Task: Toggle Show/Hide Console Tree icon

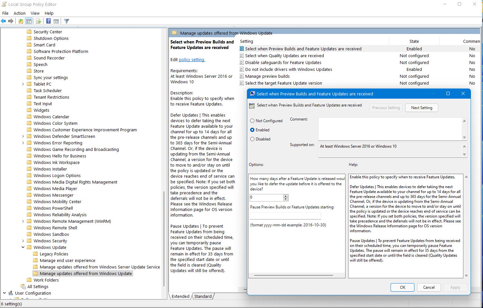Action: coord(29,21)
